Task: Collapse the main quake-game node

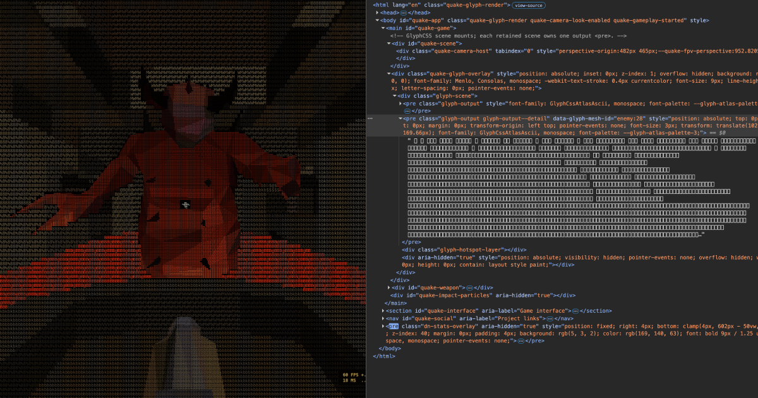Action: [383, 28]
